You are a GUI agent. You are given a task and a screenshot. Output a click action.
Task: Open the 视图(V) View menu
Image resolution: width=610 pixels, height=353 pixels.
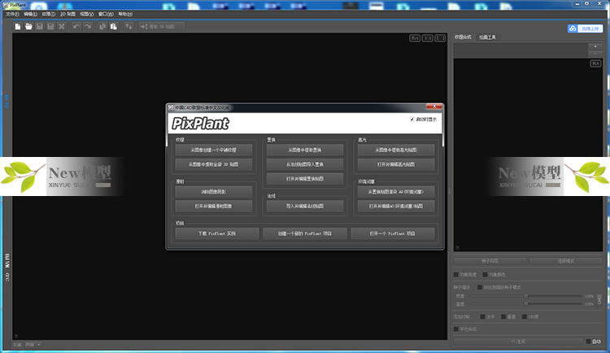point(87,14)
